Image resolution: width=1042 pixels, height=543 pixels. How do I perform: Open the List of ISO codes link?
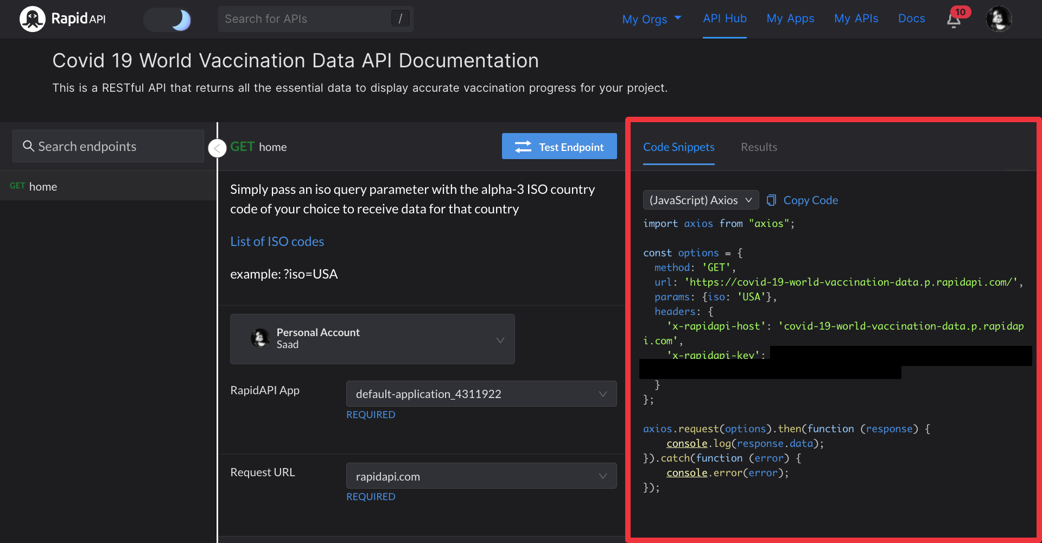(277, 242)
